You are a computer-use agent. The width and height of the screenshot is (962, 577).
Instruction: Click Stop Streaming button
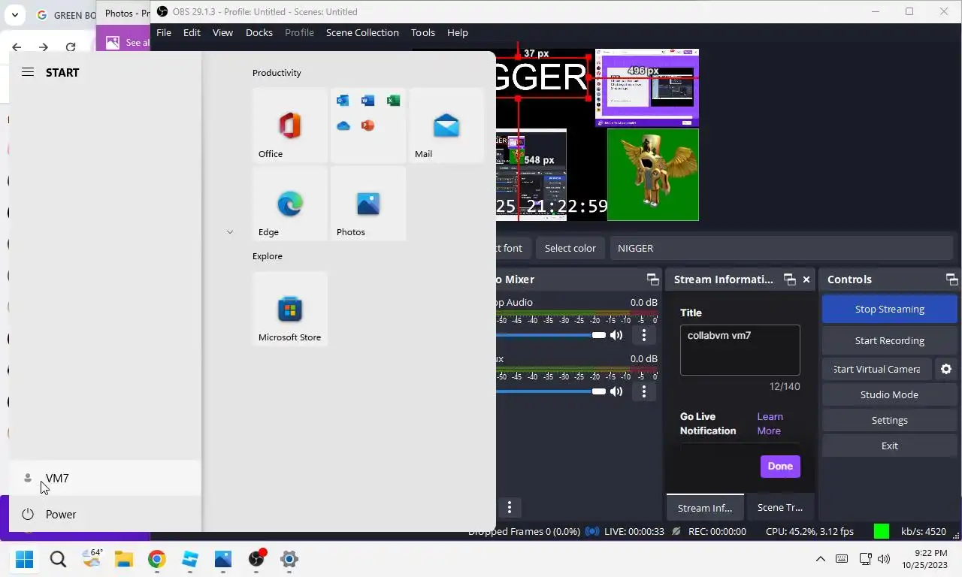point(890,309)
